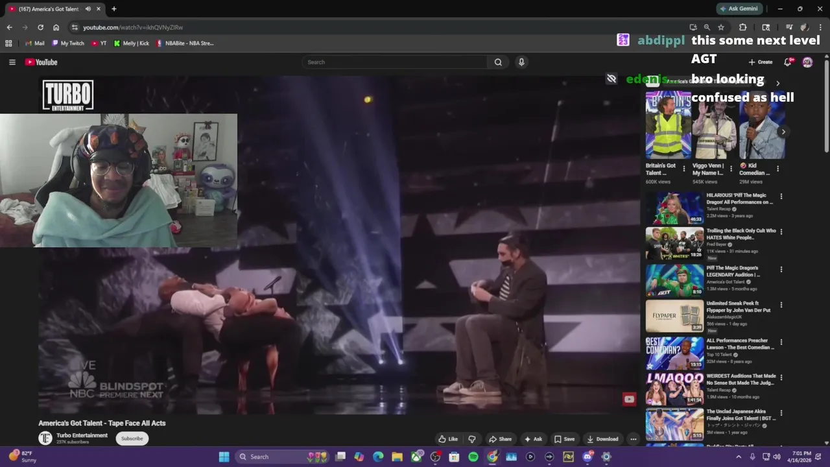
Task: Mute the America's Got Talent tab audio
Action: click(88, 9)
